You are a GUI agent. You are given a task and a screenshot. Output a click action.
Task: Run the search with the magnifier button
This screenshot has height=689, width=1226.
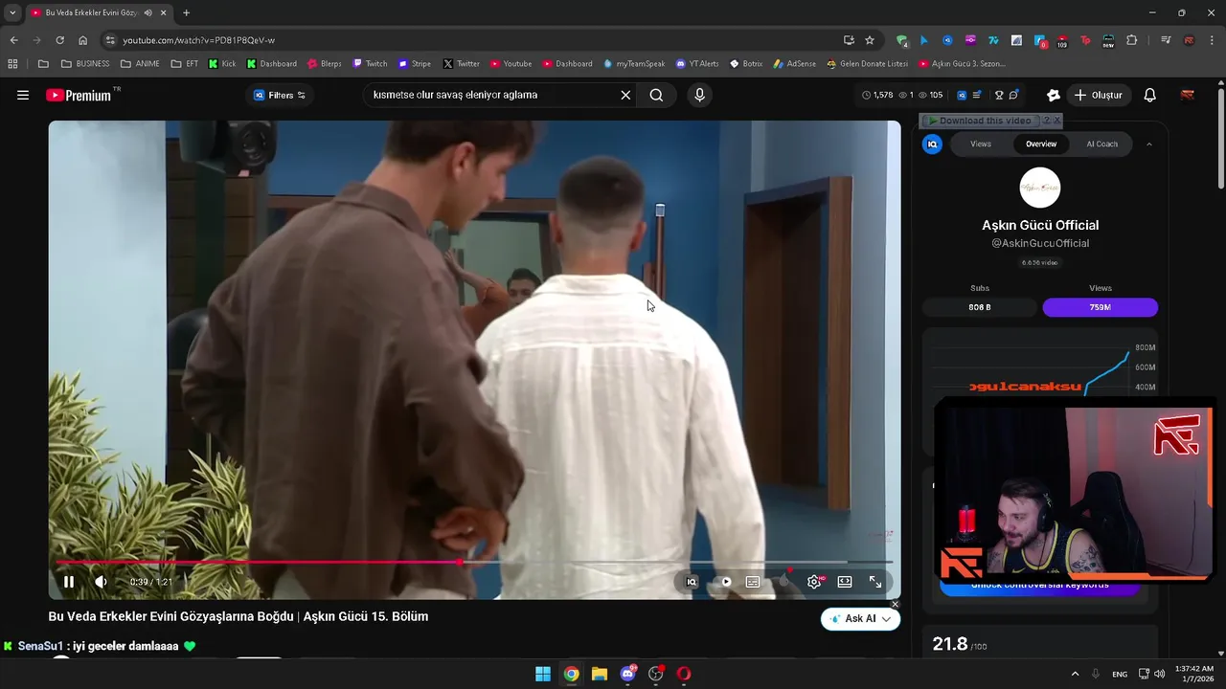656,95
